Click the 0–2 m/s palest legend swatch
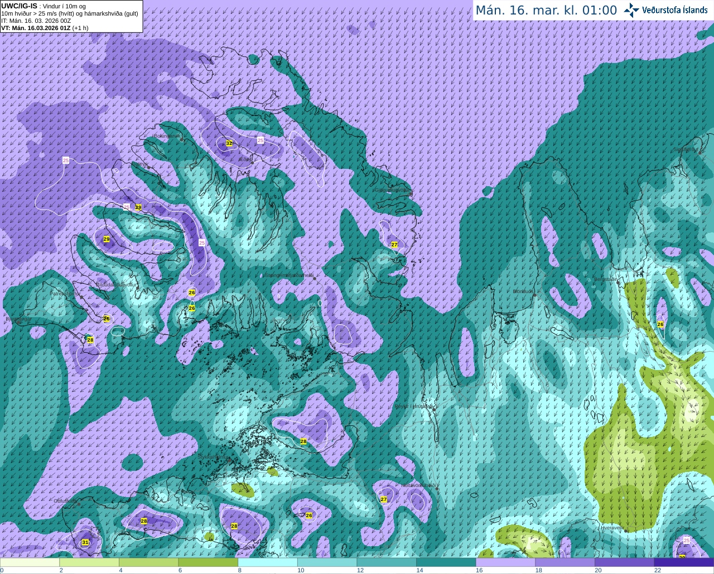The height and width of the screenshot is (574, 714). (30, 562)
